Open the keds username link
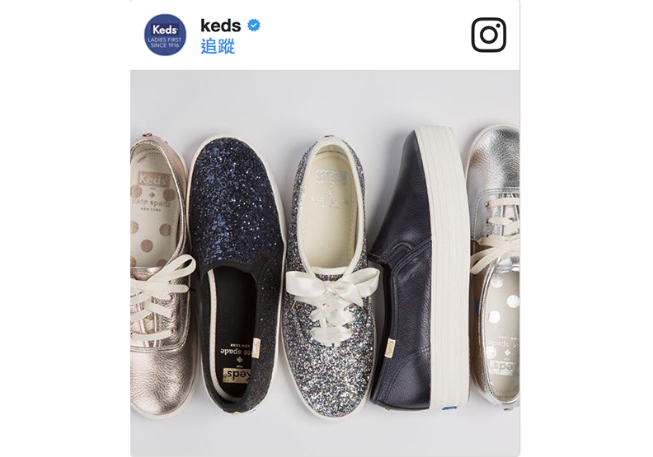 click(221, 26)
